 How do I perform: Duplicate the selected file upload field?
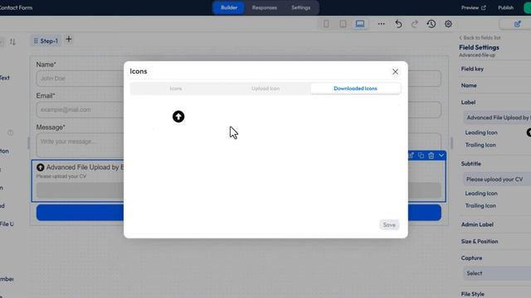click(x=421, y=156)
